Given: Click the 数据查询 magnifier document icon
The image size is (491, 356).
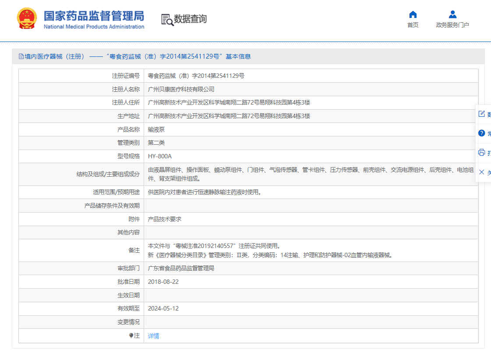Looking at the screenshot, I should (x=167, y=20).
